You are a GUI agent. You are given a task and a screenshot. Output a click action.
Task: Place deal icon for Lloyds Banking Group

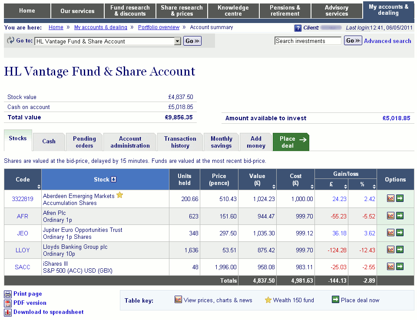click(x=400, y=250)
